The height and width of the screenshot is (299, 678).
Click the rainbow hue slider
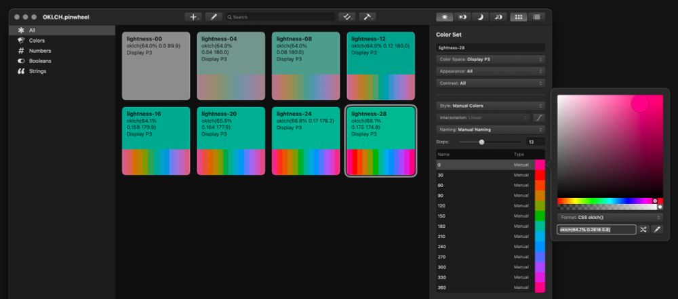[610, 201]
